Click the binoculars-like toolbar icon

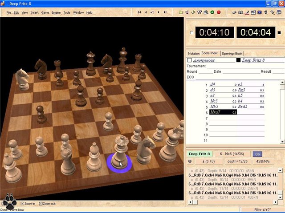point(240,12)
